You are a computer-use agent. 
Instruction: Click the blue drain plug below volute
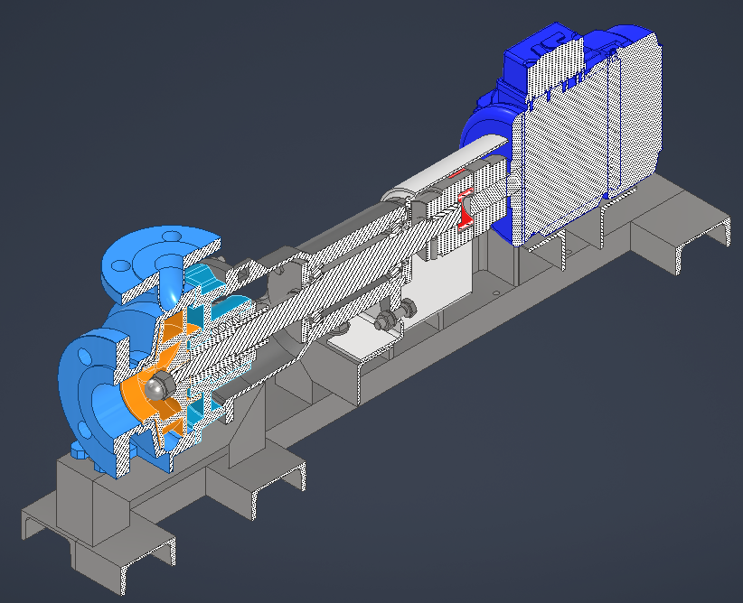pyautogui.click(x=79, y=450)
